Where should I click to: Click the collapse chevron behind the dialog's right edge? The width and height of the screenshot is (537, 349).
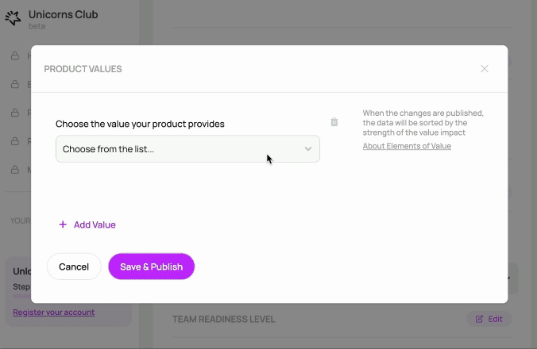(508, 278)
